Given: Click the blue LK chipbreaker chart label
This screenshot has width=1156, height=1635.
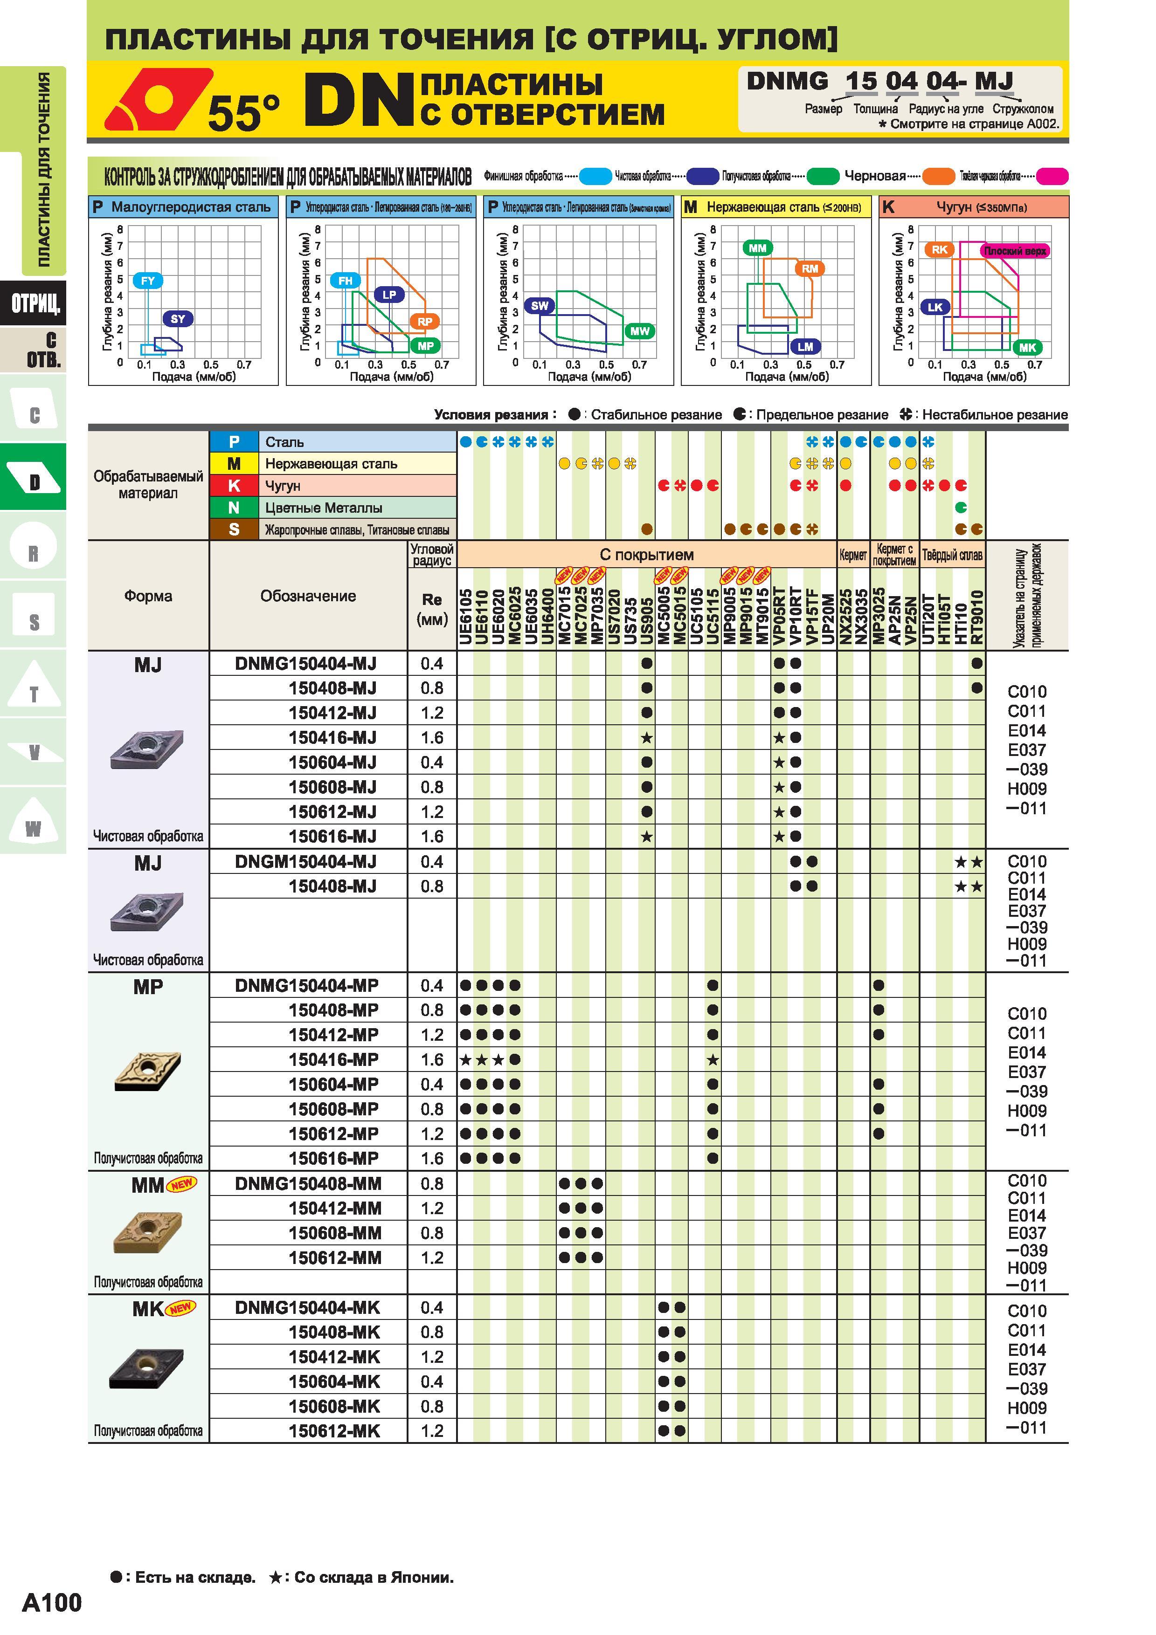Looking at the screenshot, I should (x=934, y=307).
